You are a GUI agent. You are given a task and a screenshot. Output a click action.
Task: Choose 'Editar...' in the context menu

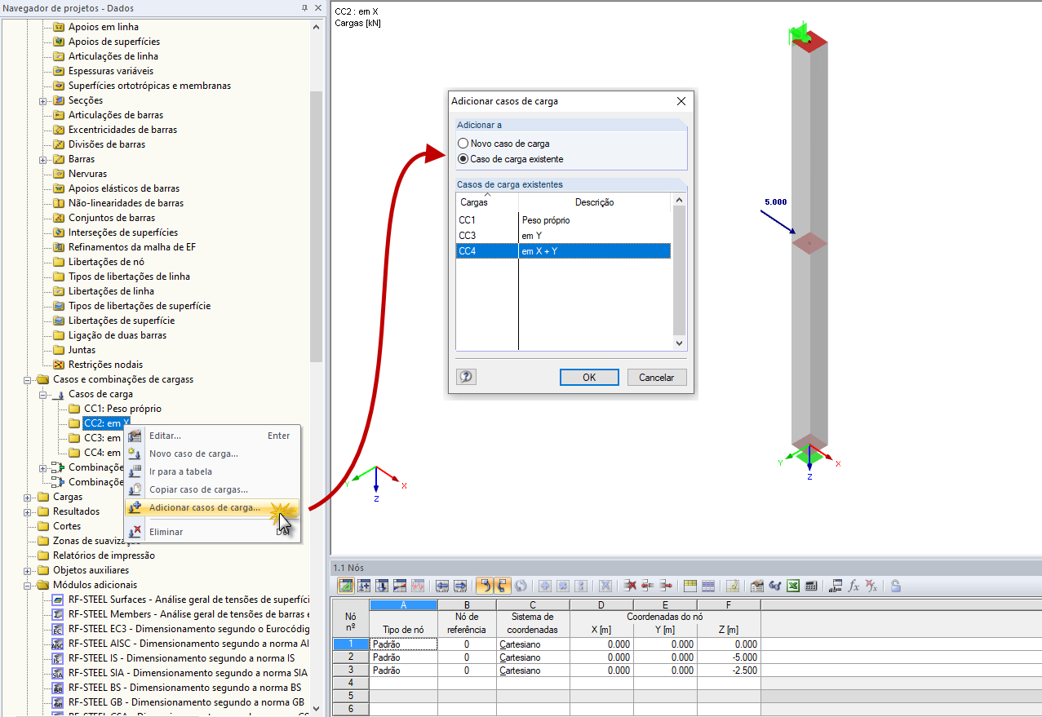pyautogui.click(x=212, y=436)
